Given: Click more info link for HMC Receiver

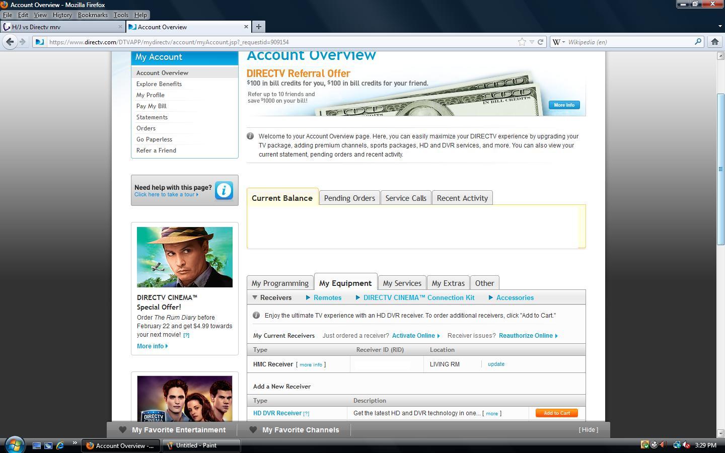Looking at the screenshot, I should pyautogui.click(x=311, y=364).
